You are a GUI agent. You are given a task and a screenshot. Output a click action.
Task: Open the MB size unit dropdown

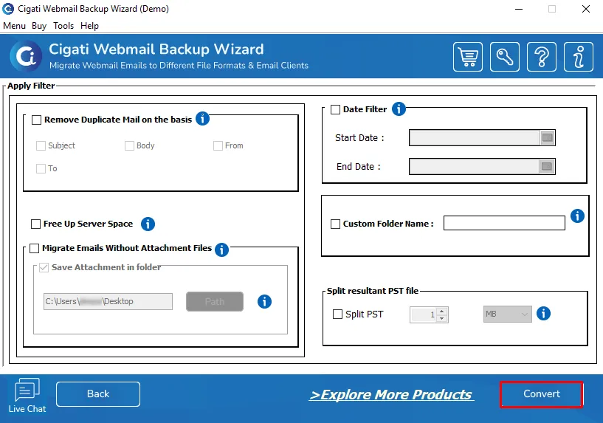click(x=507, y=314)
